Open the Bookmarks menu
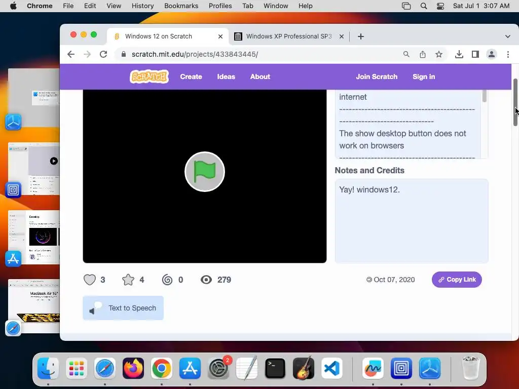Image resolution: width=519 pixels, height=389 pixels. 181,6
